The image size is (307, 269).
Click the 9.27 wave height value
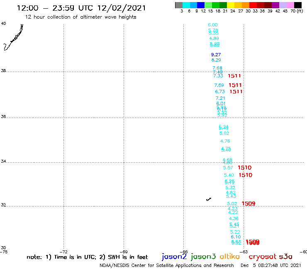tap(216, 55)
